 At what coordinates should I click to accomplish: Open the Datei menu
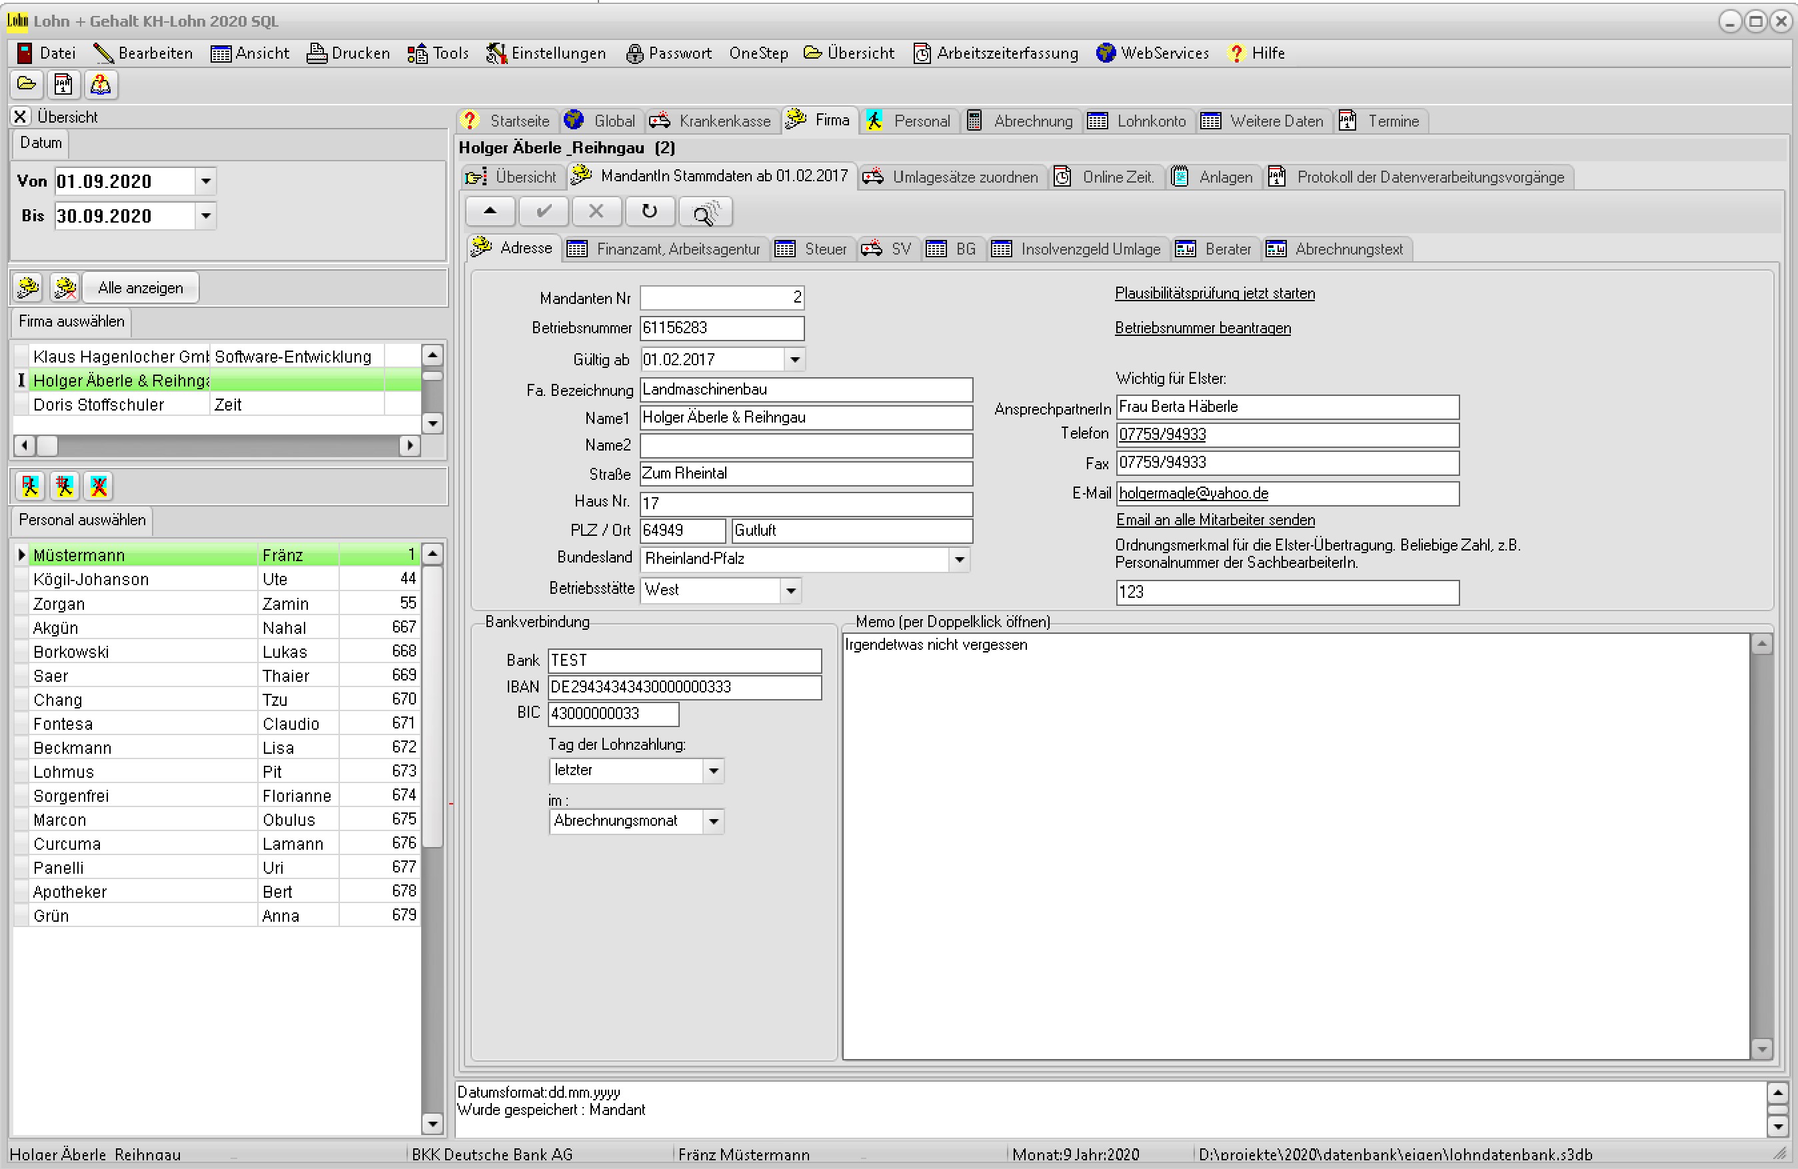point(47,53)
